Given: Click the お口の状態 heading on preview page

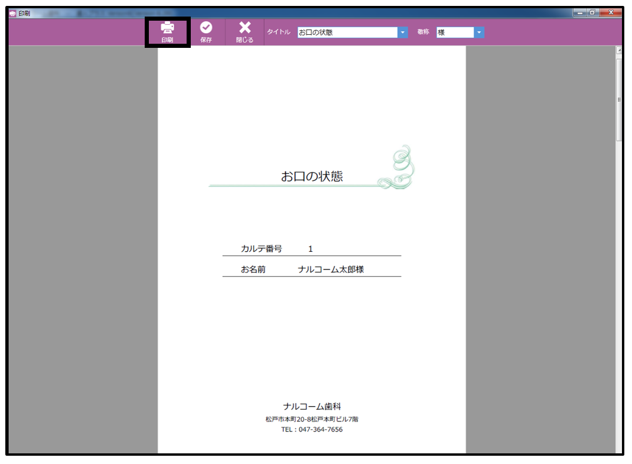Looking at the screenshot, I should (x=312, y=176).
